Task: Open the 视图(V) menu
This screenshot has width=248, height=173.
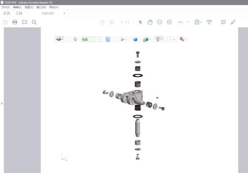Action: tap(29, 7)
